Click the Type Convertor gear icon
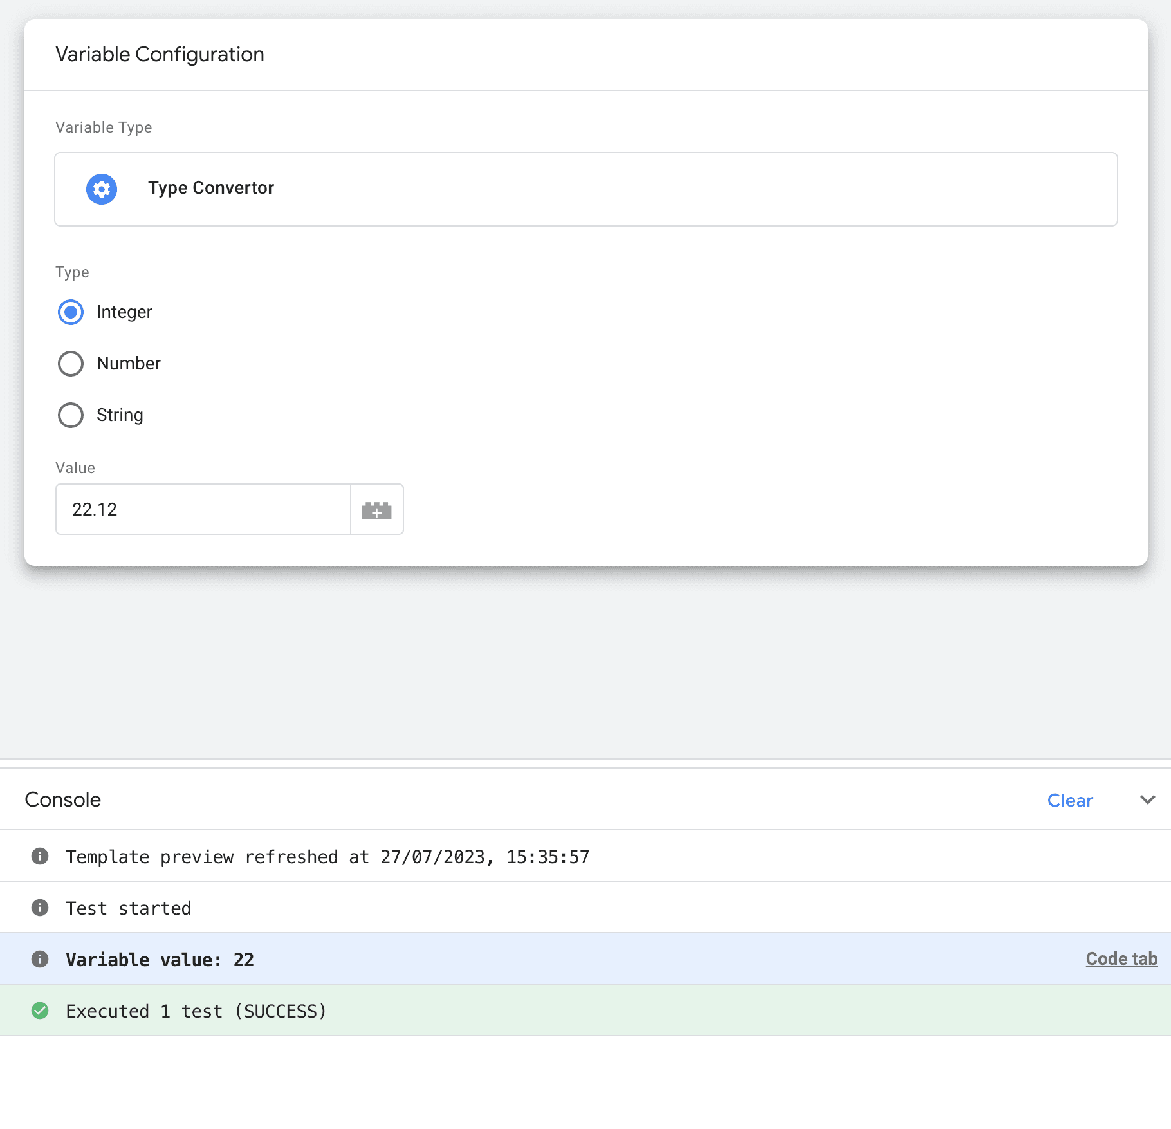 coord(102,189)
